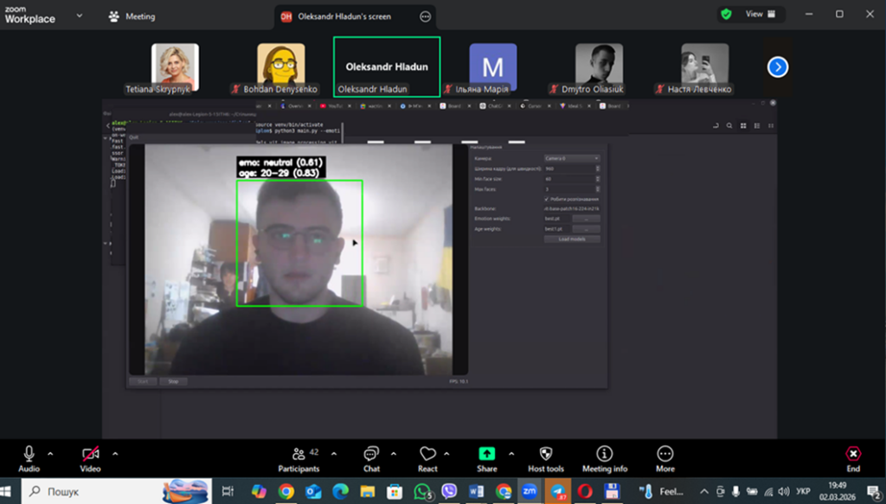Open the React emoji menu

pyautogui.click(x=427, y=458)
